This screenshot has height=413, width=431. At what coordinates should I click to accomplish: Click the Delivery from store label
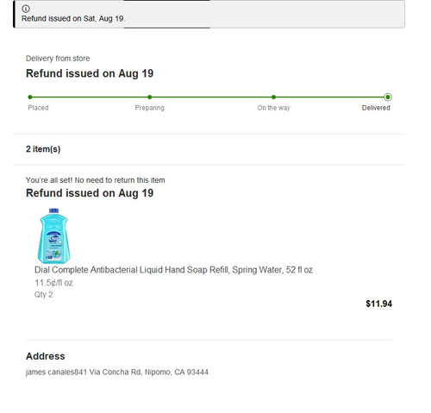[58, 59]
